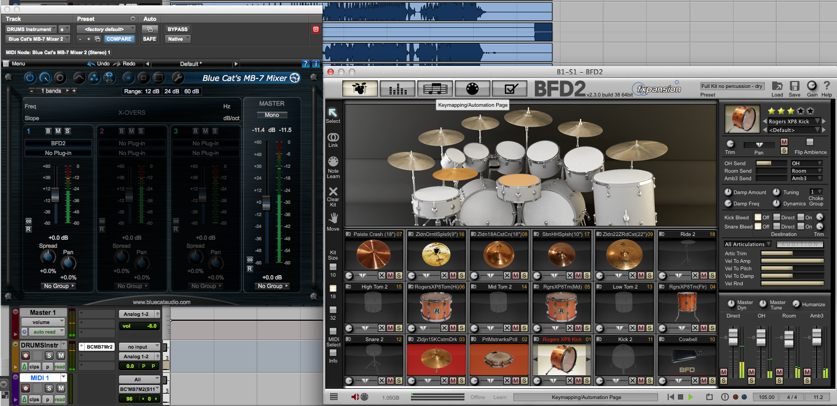Select the 60 dB range
Image resolution: width=837 pixels, height=406 pixels.
tap(191, 91)
